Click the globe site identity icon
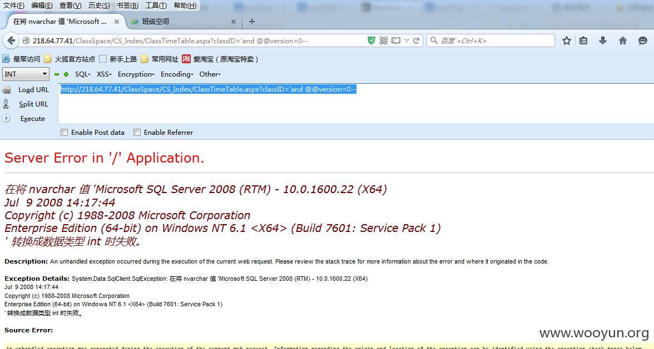654x349 pixels. click(26, 41)
